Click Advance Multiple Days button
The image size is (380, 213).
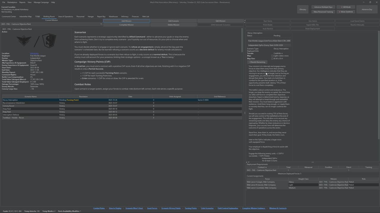[323, 7]
